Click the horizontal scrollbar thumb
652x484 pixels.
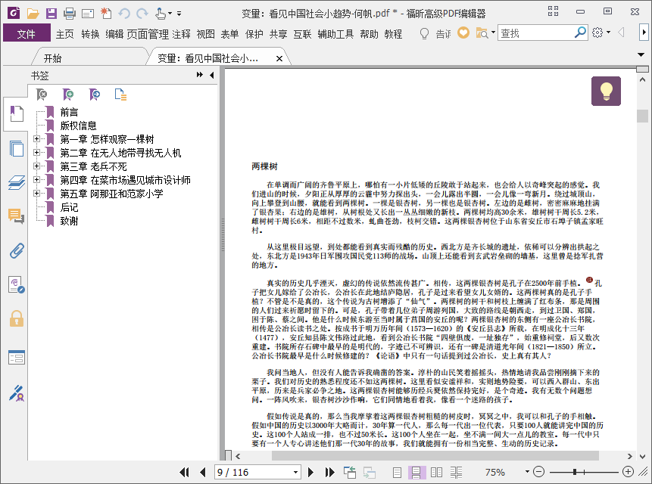click(x=435, y=456)
